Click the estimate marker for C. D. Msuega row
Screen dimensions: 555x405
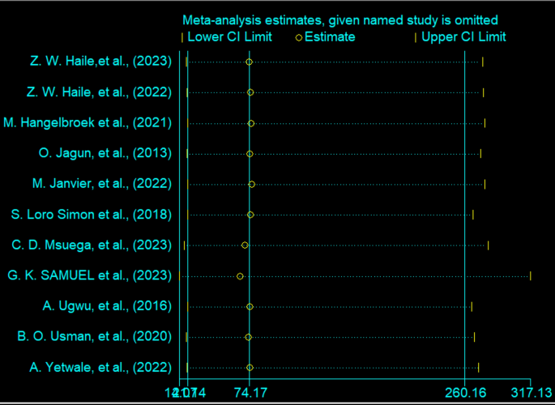[x=245, y=245]
